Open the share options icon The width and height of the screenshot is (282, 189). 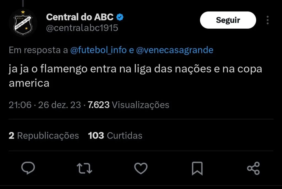point(253,168)
